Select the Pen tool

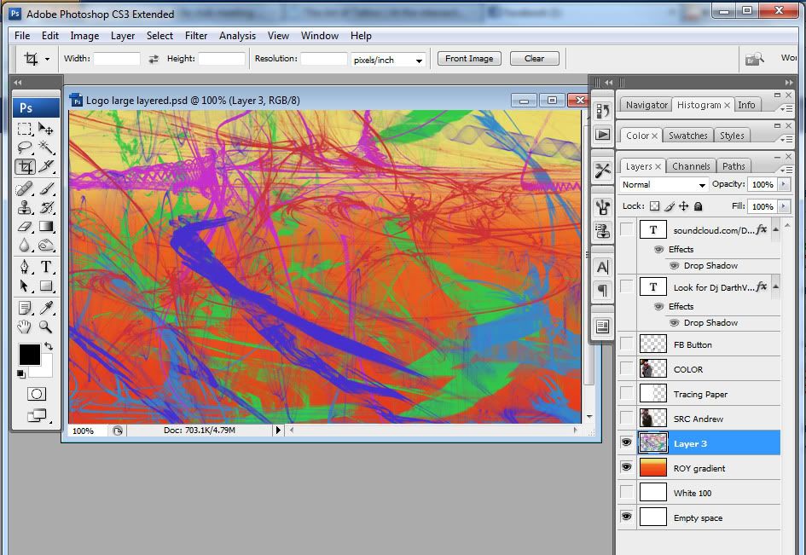[25, 267]
